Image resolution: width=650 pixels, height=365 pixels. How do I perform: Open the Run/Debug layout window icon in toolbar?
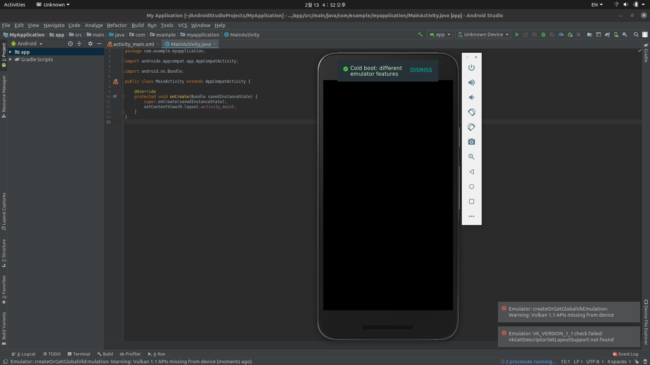point(599,34)
